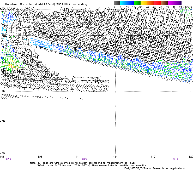Click the latitude label -54
The width and height of the screenshot is (193, 170).
coord(2,62)
